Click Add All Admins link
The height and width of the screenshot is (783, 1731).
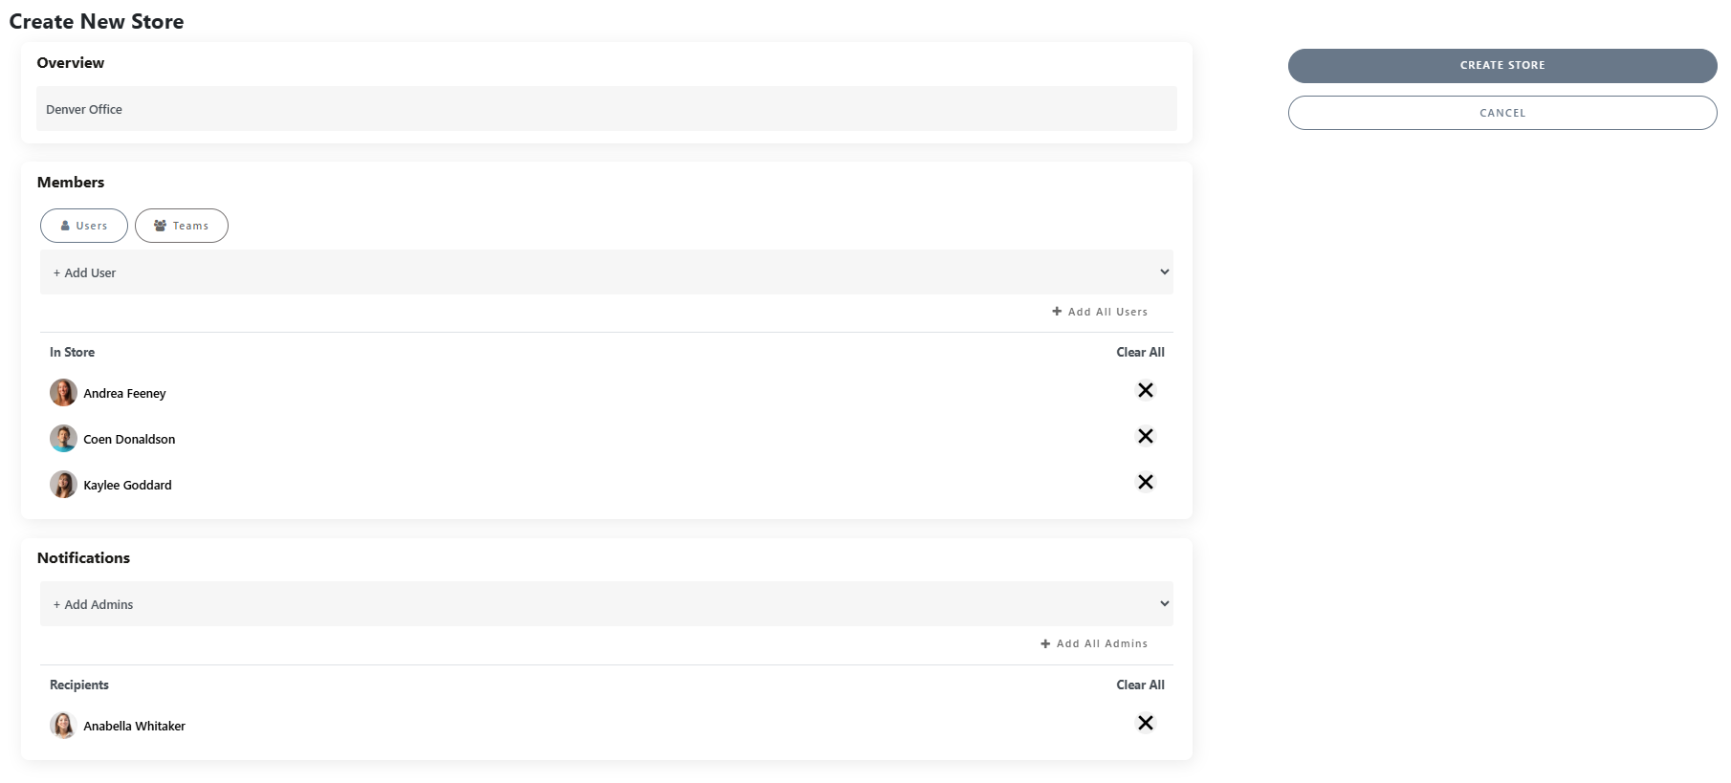[1094, 643]
